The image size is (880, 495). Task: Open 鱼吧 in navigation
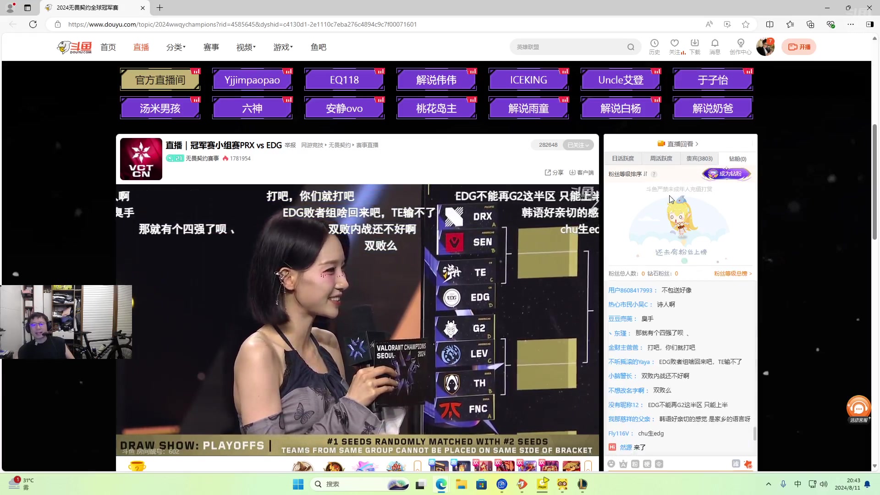pyautogui.click(x=319, y=47)
